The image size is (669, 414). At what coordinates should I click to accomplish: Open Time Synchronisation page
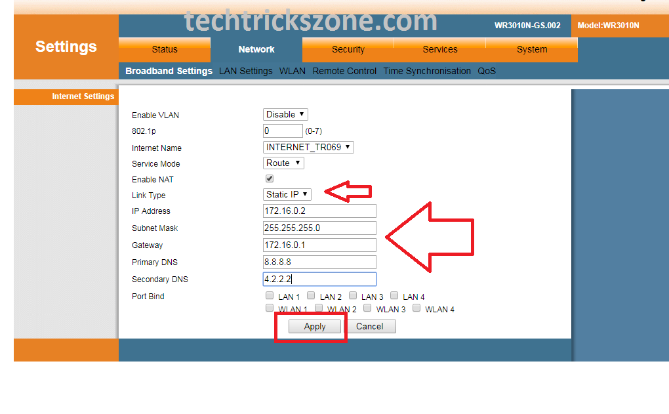point(427,71)
